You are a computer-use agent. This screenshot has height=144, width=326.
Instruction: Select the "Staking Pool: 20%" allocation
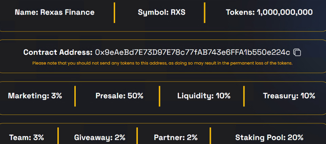269,138
